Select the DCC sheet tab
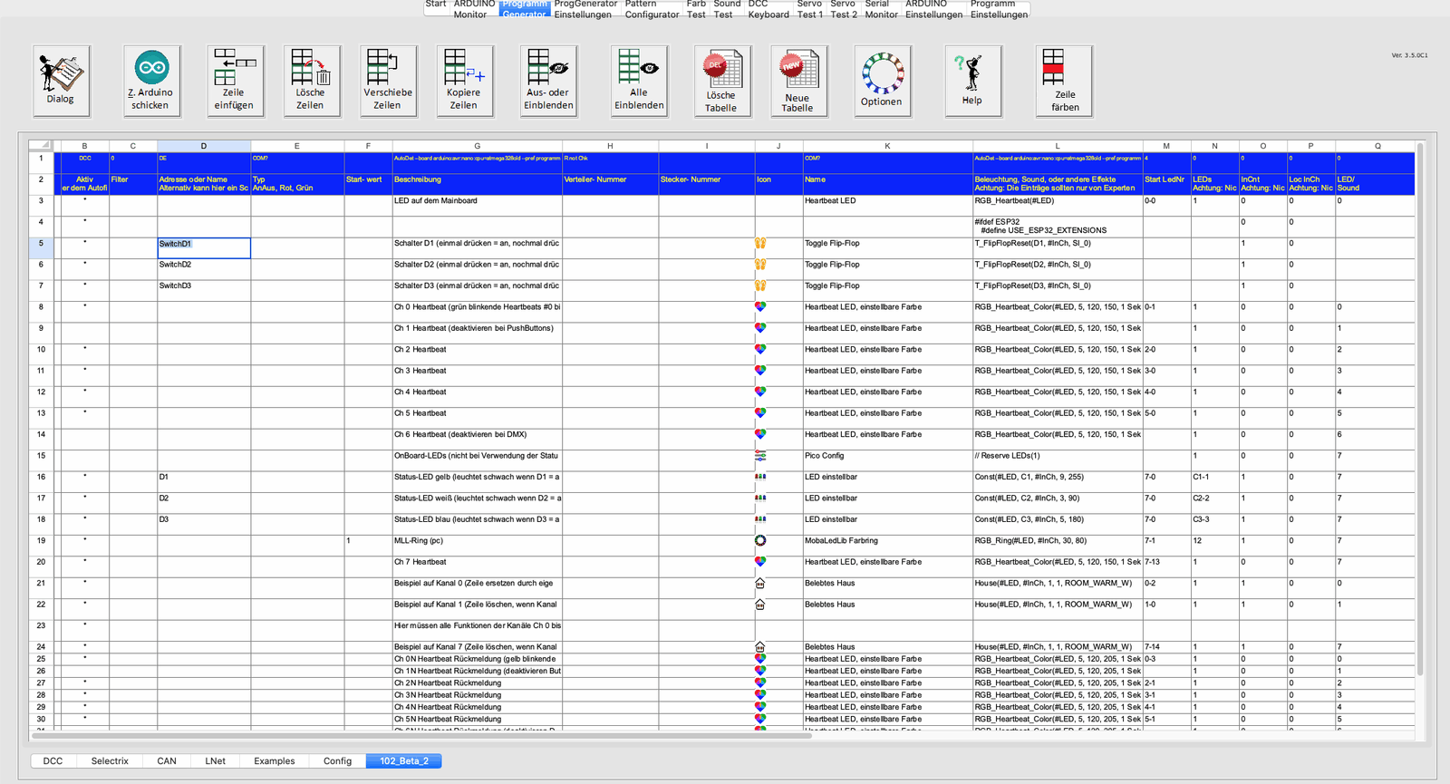The width and height of the screenshot is (1450, 784). pyautogui.click(x=53, y=761)
